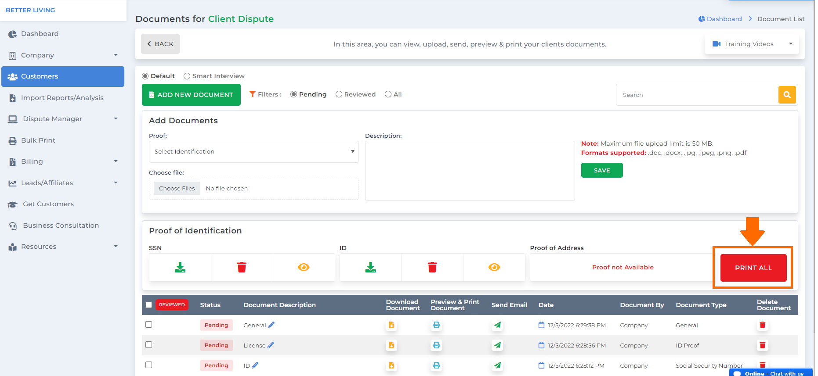Click the Pending status badge of License row

click(x=216, y=345)
